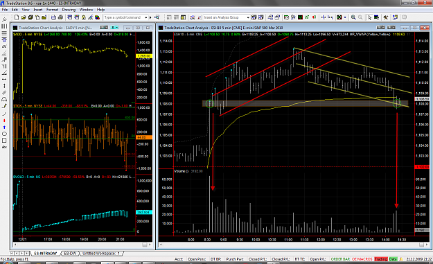Screen dimensions: 433x264
Task: Click the red 1,102.00 price label
Action: pos(422,167)
